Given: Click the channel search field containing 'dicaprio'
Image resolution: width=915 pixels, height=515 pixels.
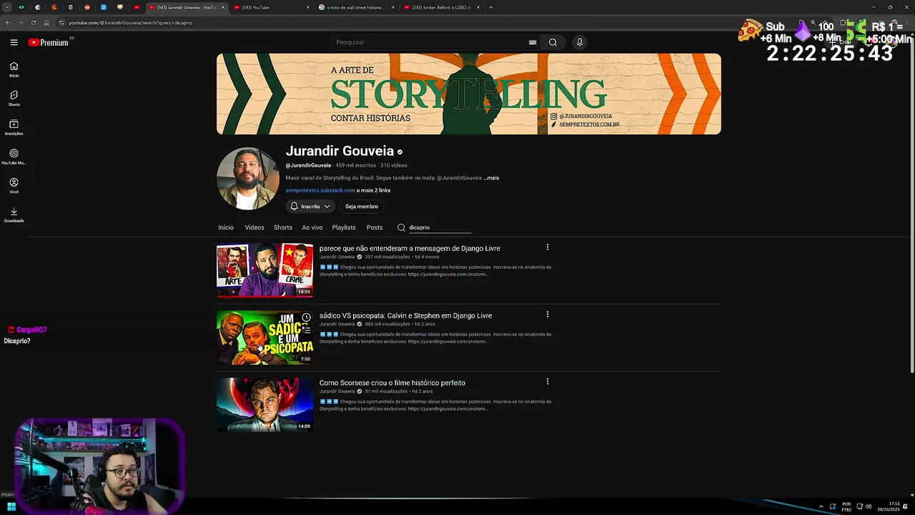Looking at the screenshot, I should coord(440,227).
